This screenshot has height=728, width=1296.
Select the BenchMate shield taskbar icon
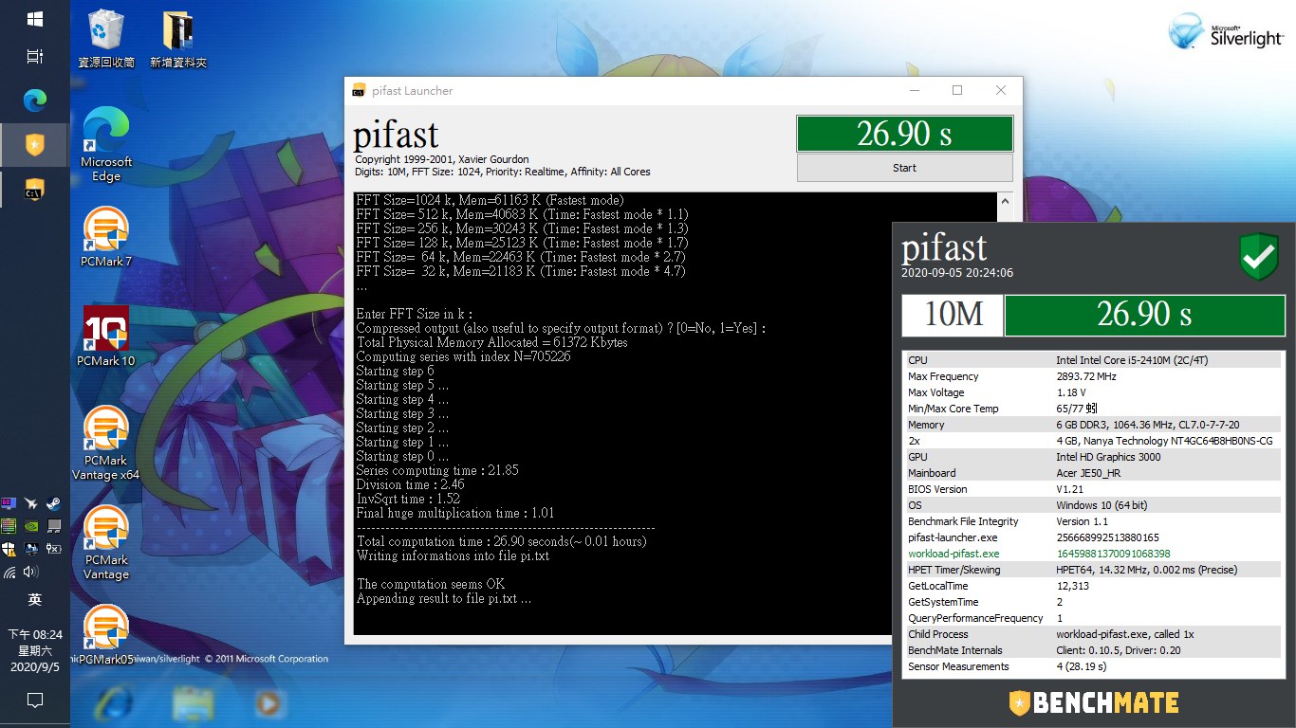tap(34, 145)
